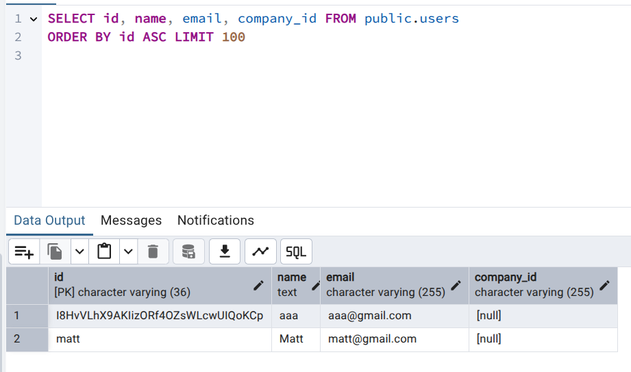
Task: Select the Data Output tab
Action: [x=49, y=221]
